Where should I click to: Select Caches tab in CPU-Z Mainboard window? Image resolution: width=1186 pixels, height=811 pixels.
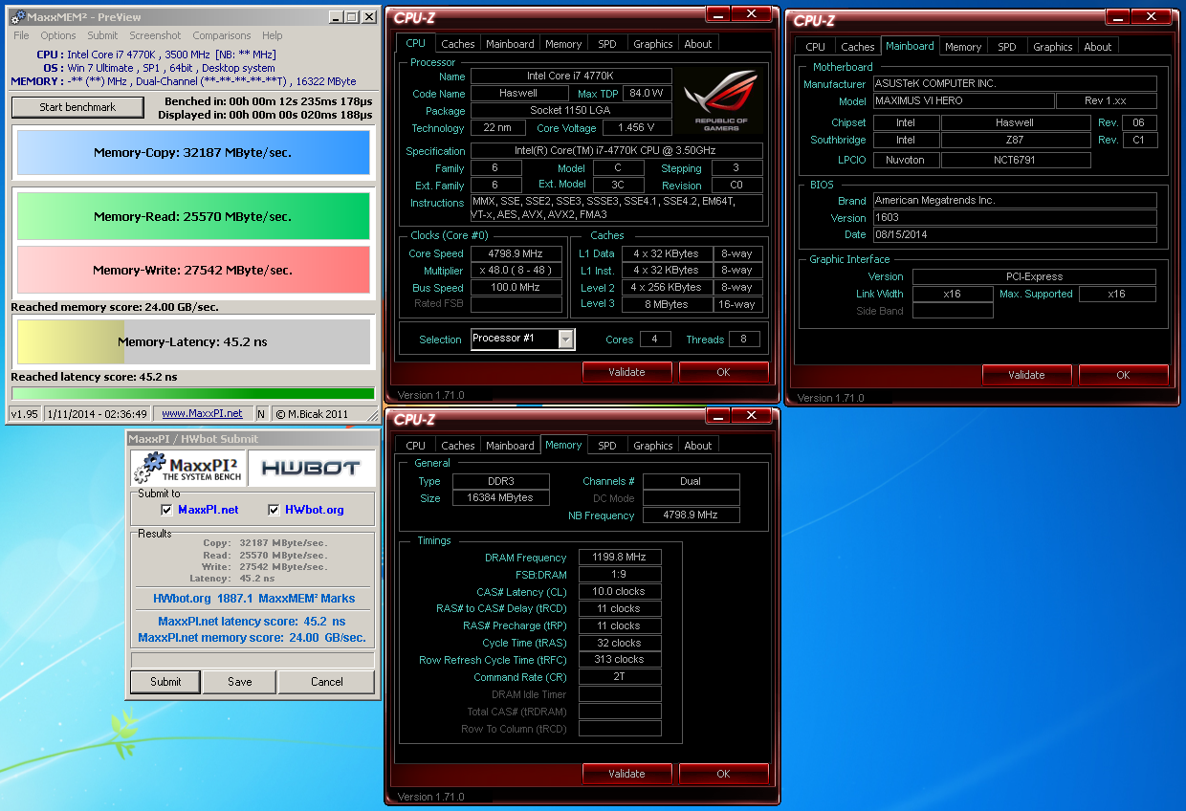(858, 47)
